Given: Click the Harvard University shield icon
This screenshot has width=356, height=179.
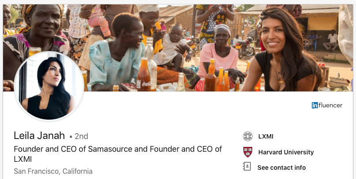Looking at the screenshot, I should (x=247, y=152).
